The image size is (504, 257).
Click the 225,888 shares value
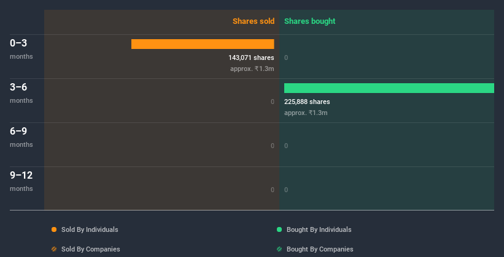coord(307,102)
